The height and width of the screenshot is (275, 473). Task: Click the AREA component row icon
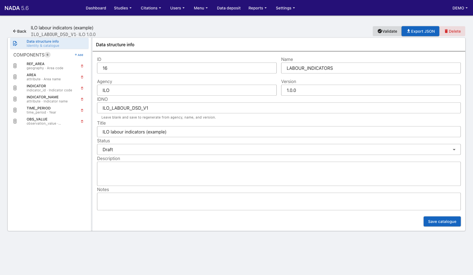(x=15, y=77)
